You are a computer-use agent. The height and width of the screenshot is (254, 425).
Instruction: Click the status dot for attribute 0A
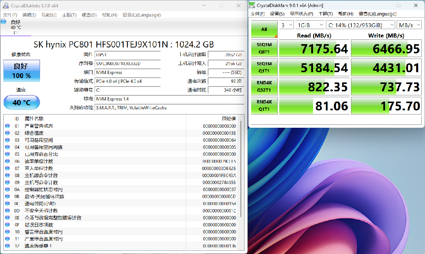(x=7, y=189)
